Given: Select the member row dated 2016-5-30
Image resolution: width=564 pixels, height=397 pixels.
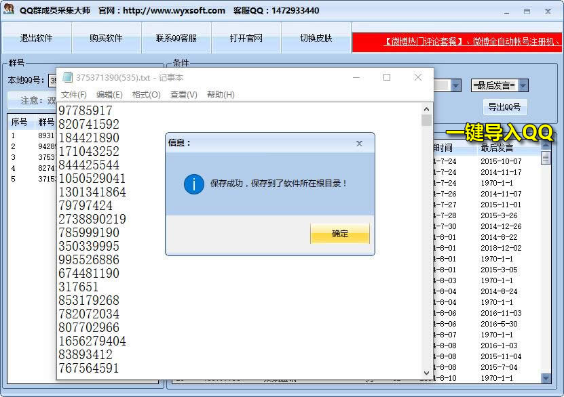Looking at the screenshot, I should [x=487, y=324].
